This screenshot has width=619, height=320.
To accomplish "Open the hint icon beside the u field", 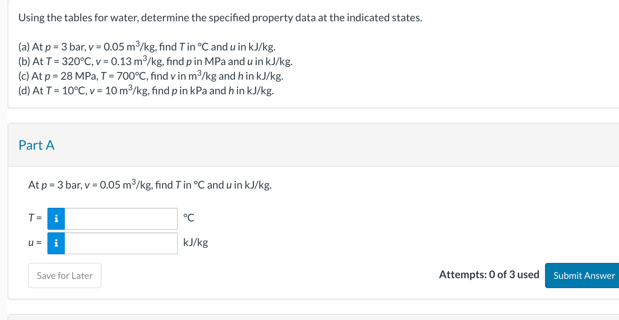I will tap(56, 243).
